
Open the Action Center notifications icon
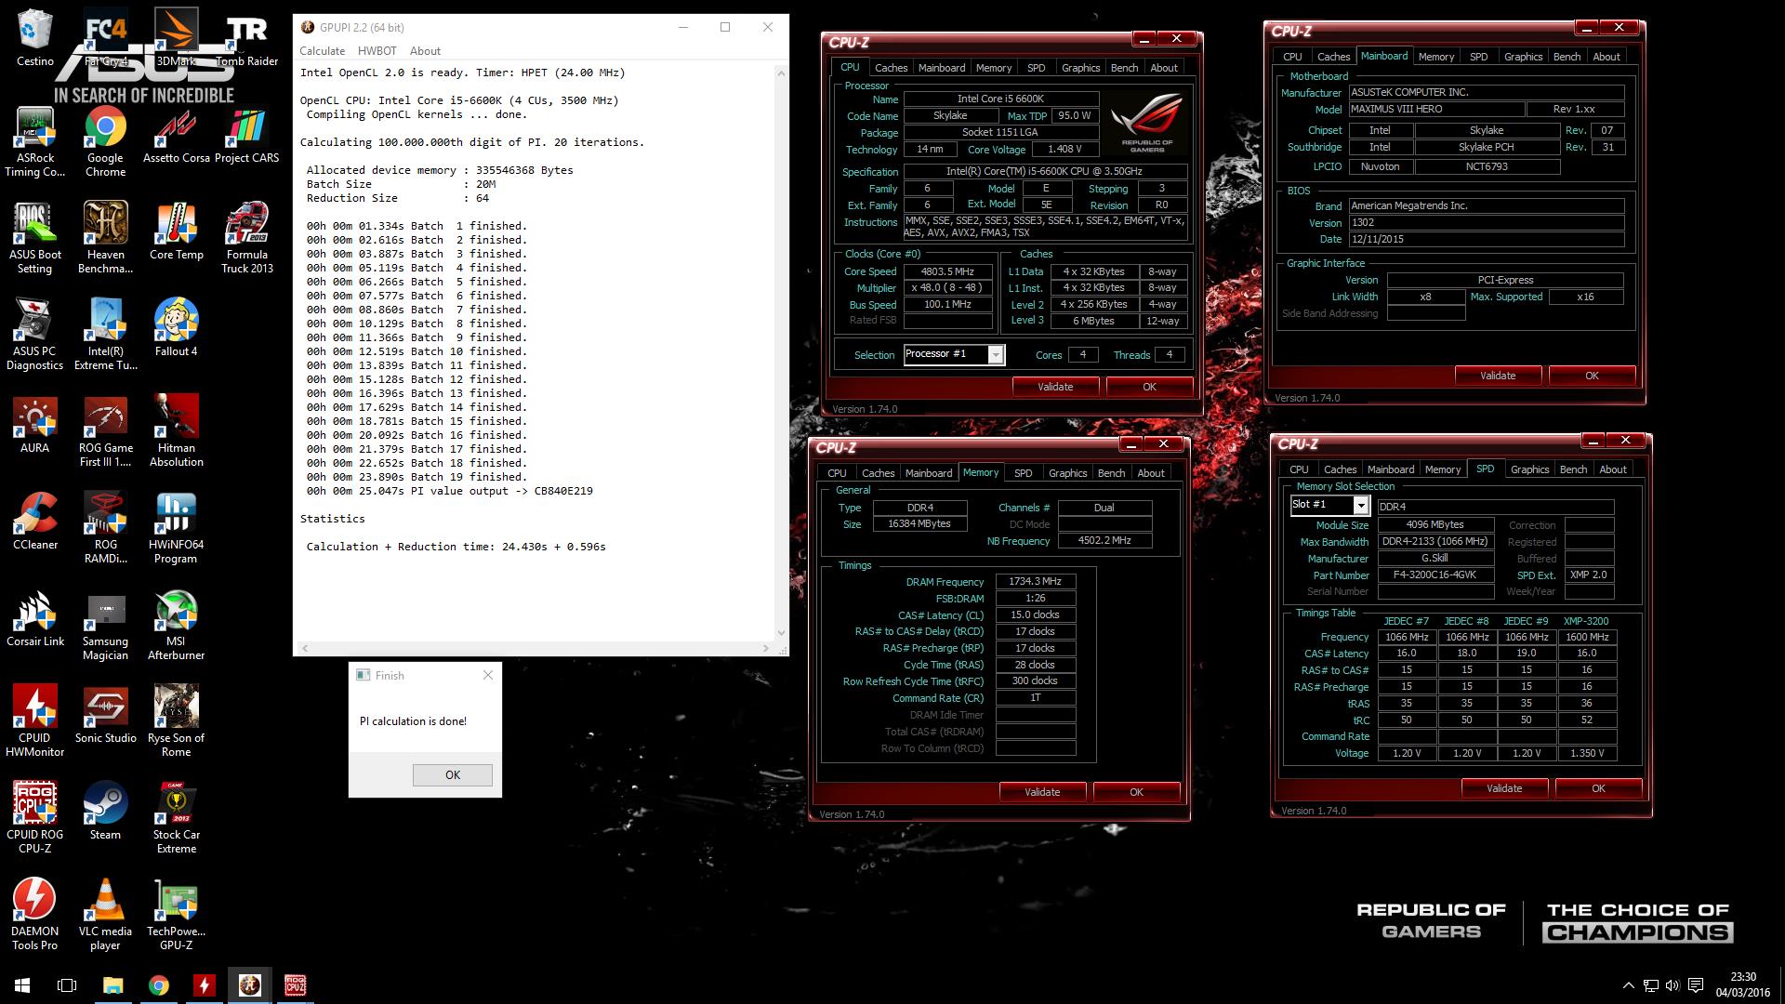[x=1696, y=985]
